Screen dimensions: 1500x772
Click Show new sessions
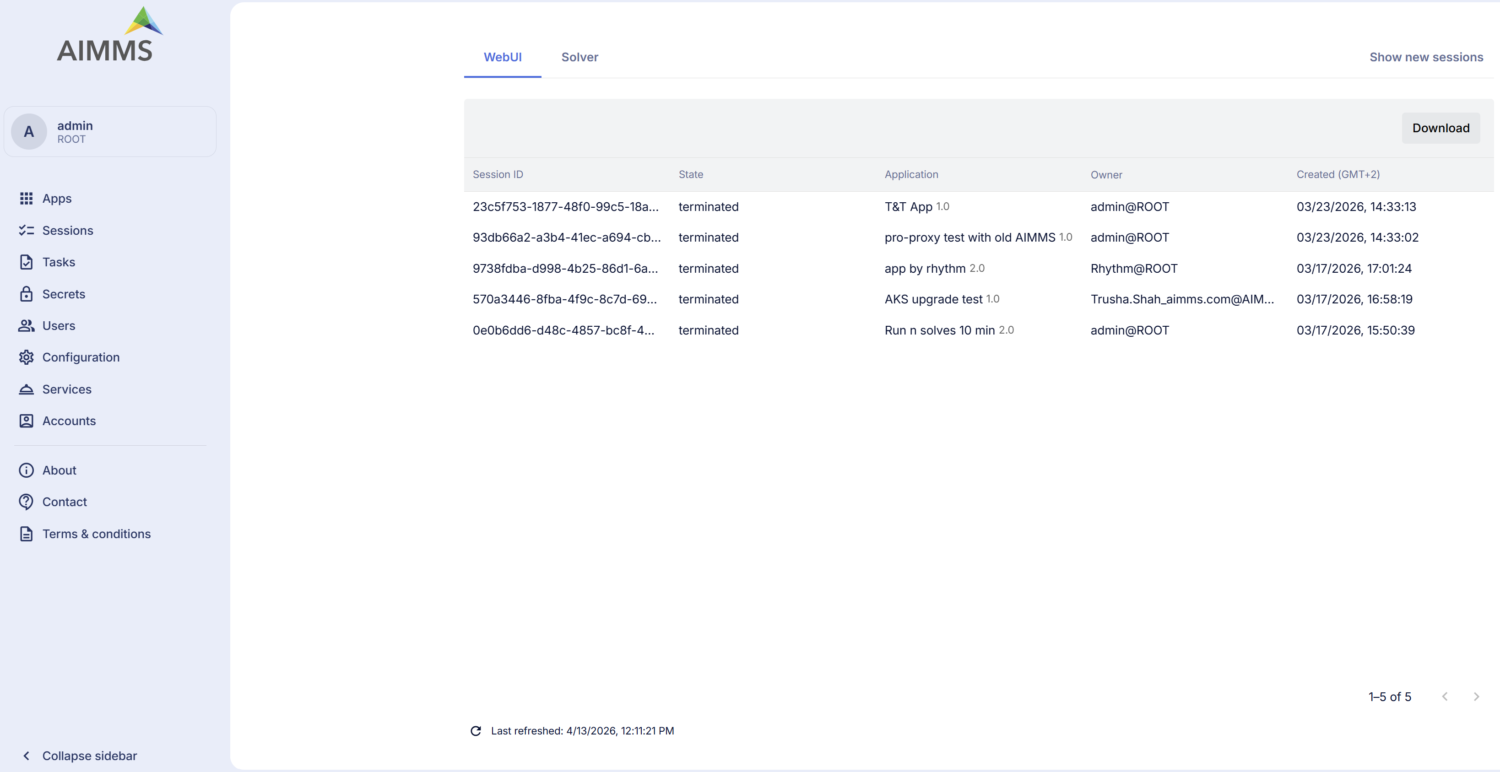pos(1426,57)
